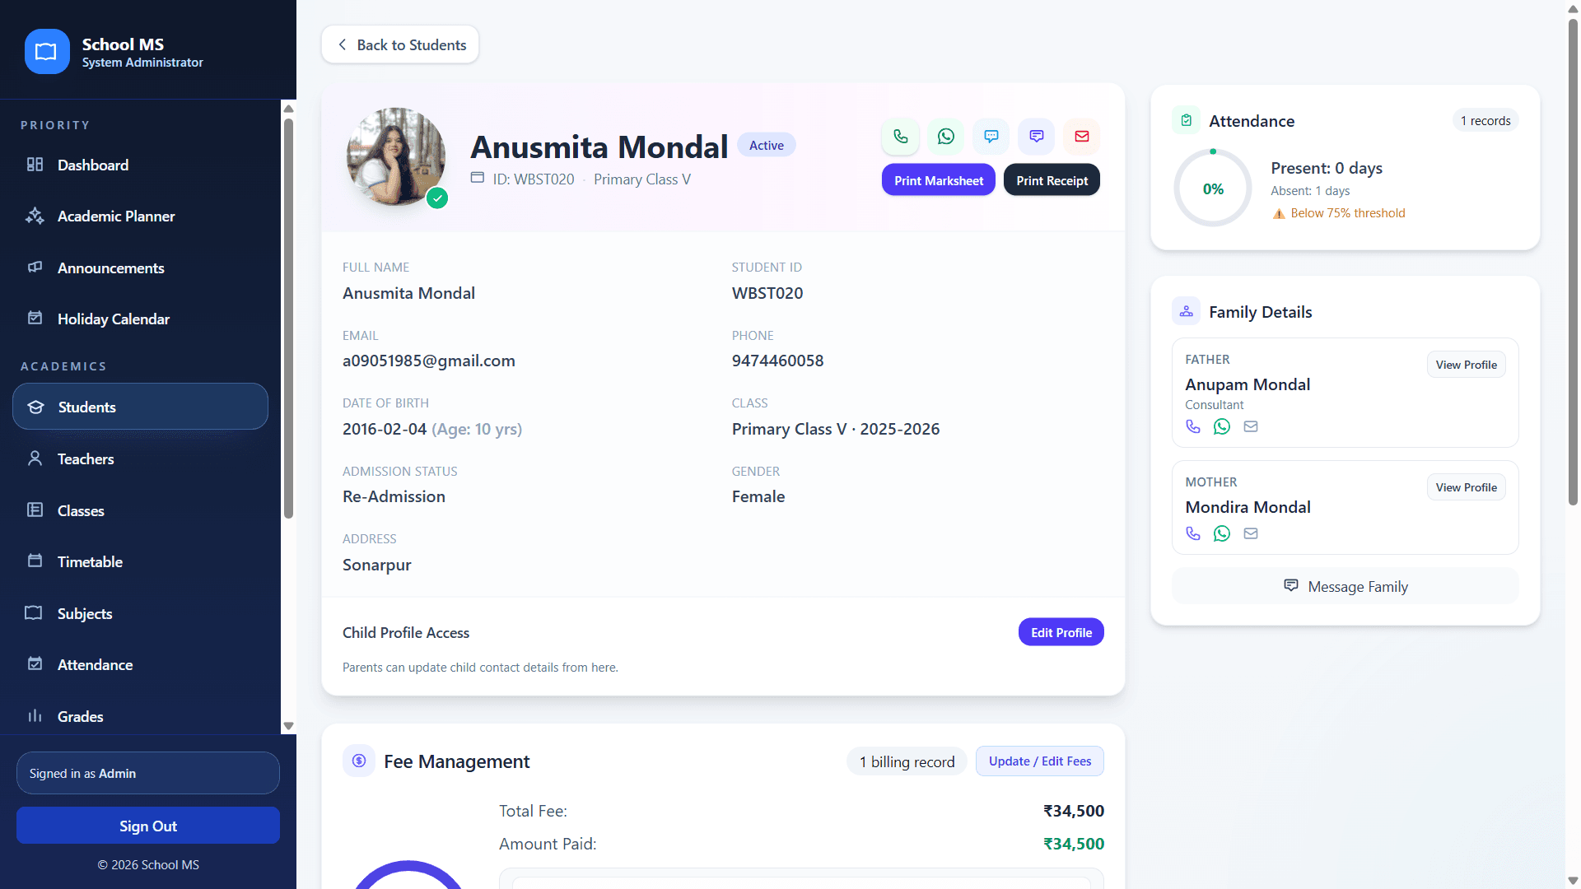The image size is (1581, 889).
Task: Click the Present: 0 days text
Action: coord(1327,168)
